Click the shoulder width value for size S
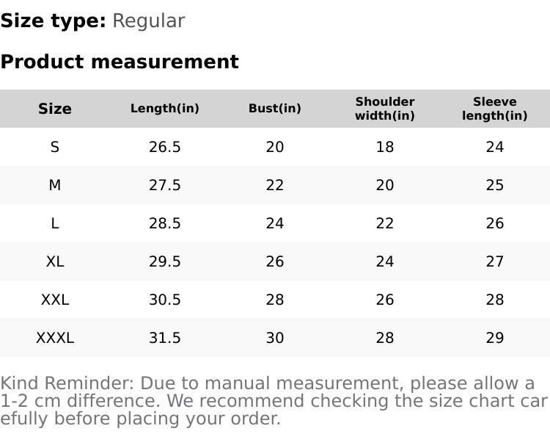 (385, 147)
